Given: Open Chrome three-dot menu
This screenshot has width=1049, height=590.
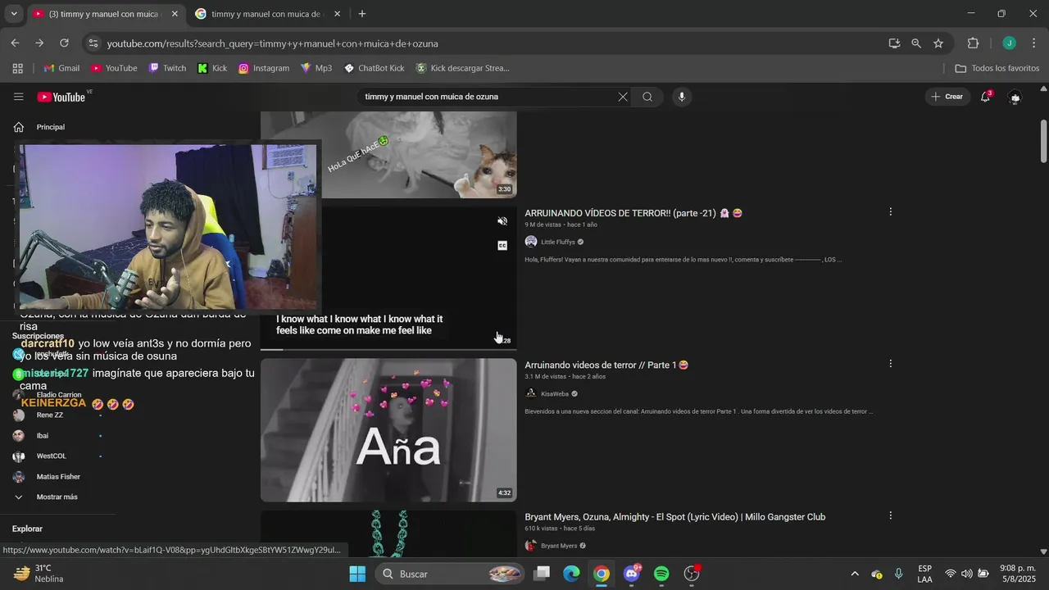Looking at the screenshot, I should [x=1034, y=43].
